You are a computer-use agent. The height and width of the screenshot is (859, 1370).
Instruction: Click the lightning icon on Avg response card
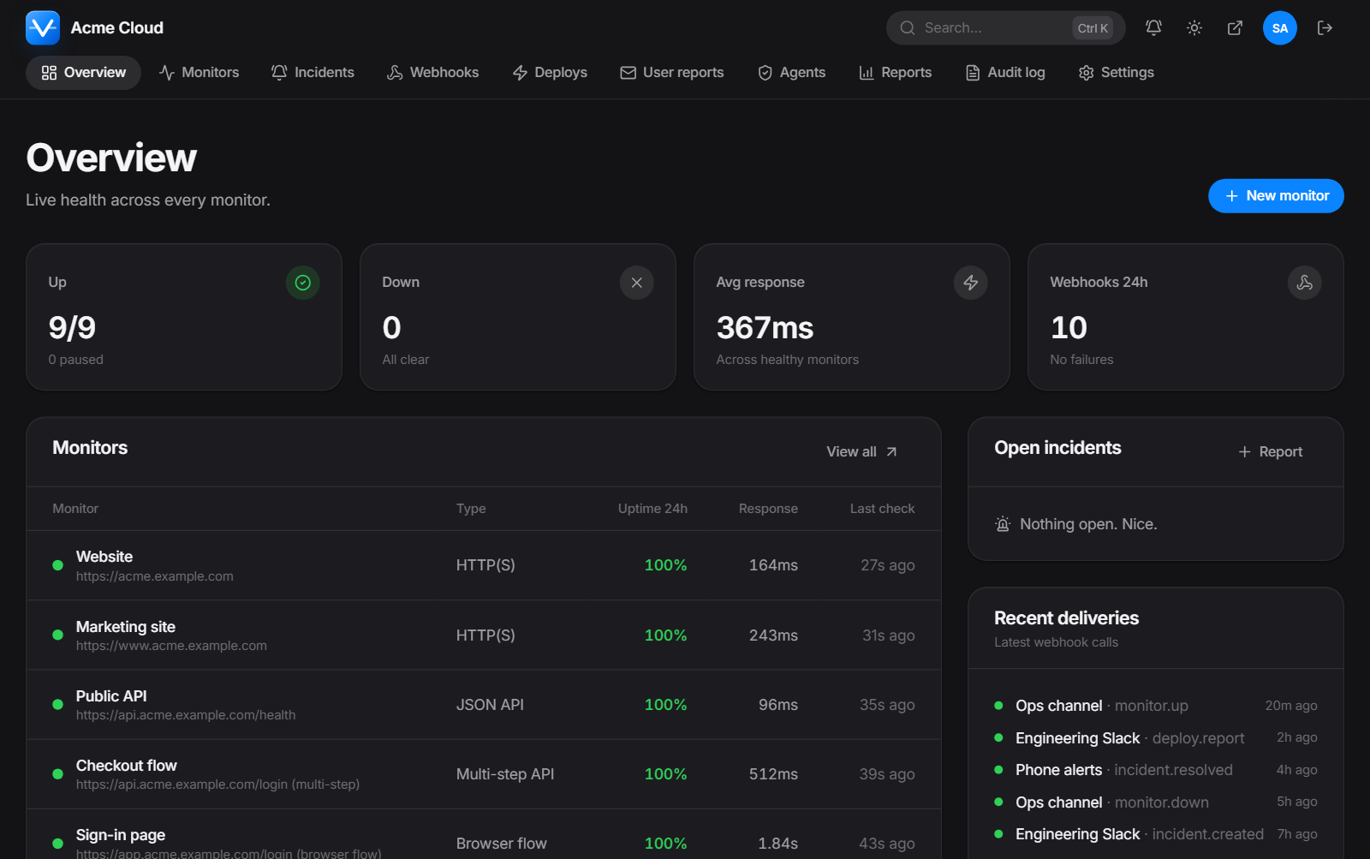[970, 283]
